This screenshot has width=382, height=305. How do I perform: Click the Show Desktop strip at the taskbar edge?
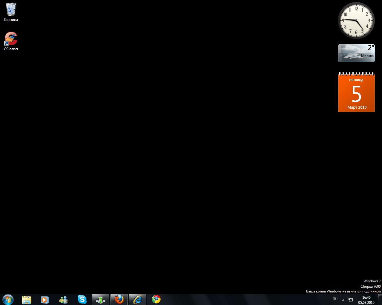click(380, 300)
